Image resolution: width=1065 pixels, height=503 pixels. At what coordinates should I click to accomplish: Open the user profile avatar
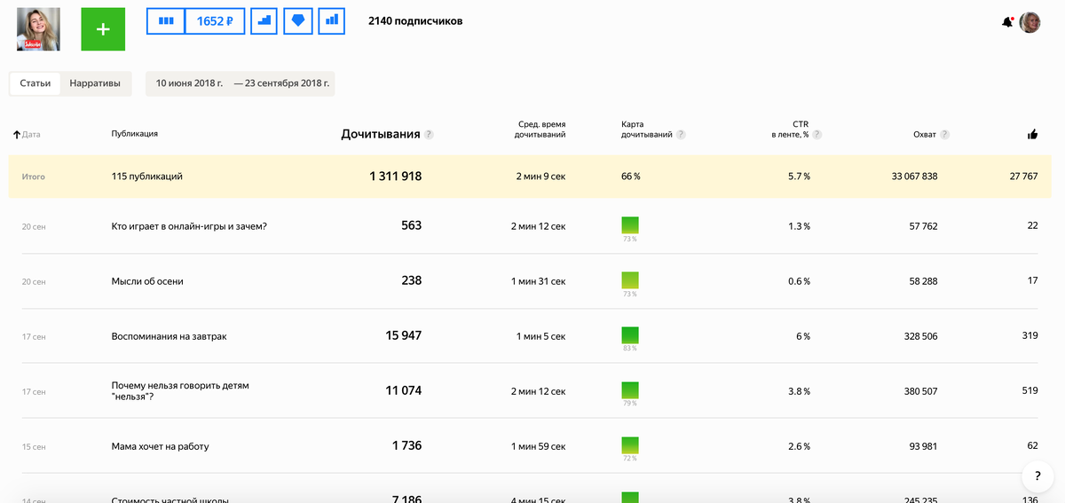[x=1029, y=22]
